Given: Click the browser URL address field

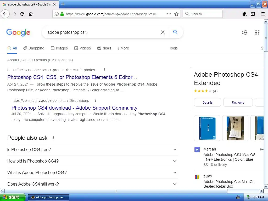Looking at the screenshot, I should (111, 14).
